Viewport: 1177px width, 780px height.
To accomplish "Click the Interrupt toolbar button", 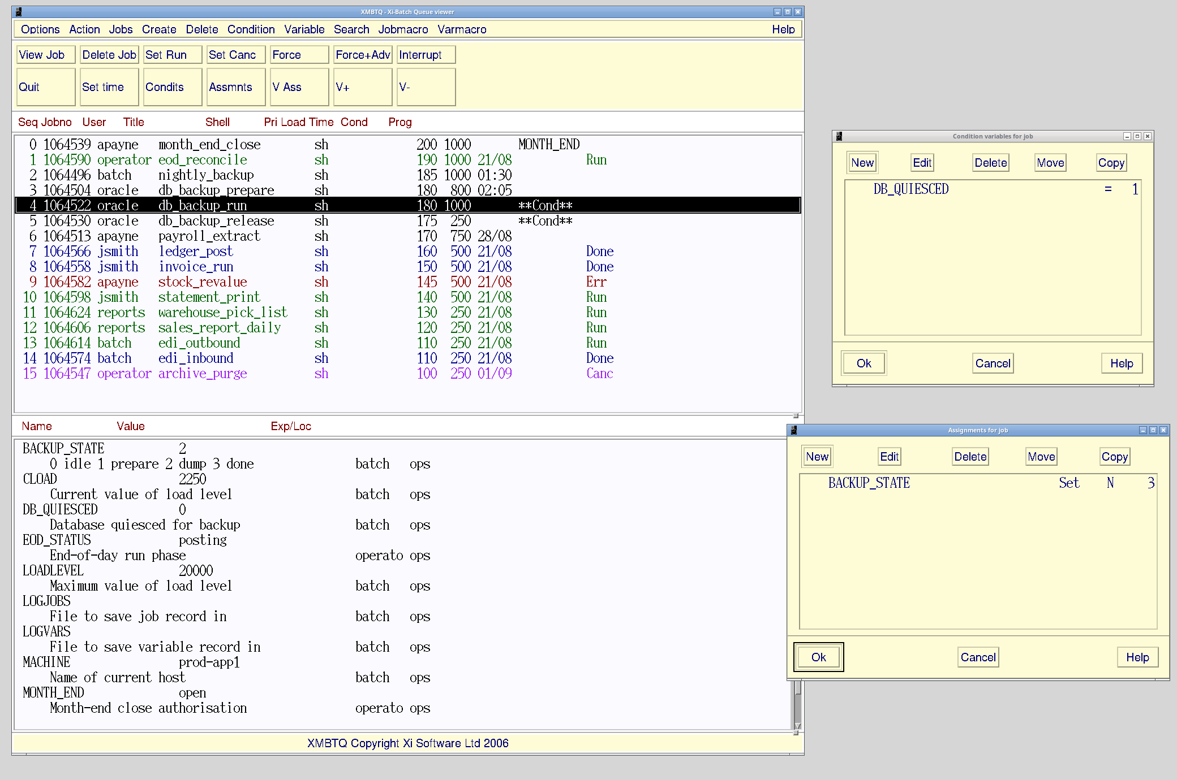I will pyautogui.click(x=426, y=55).
